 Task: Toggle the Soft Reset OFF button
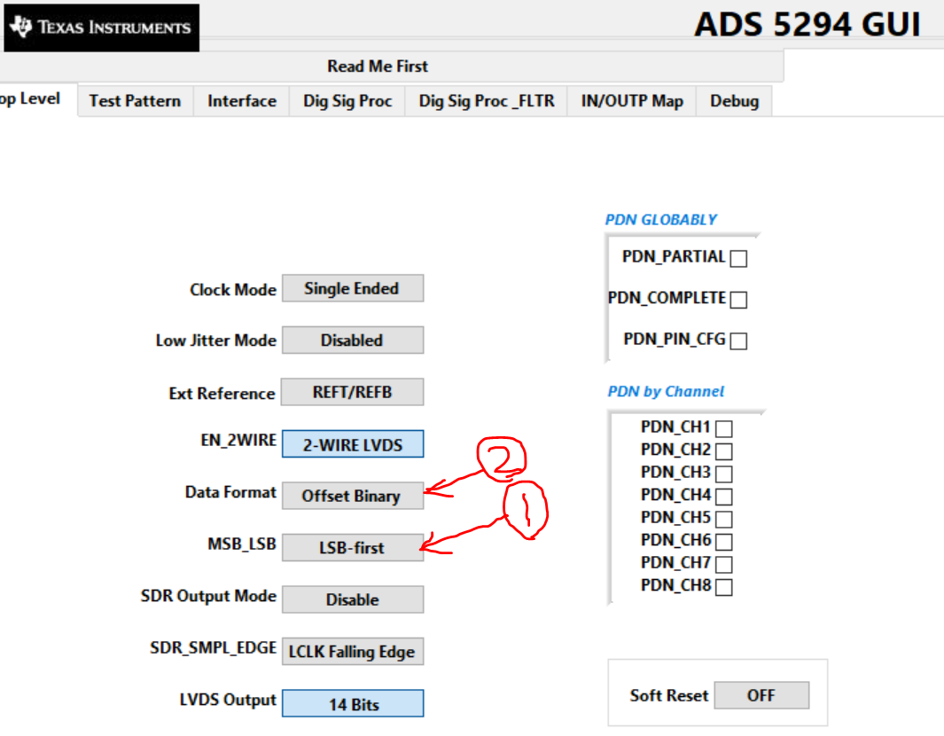point(761,695)
